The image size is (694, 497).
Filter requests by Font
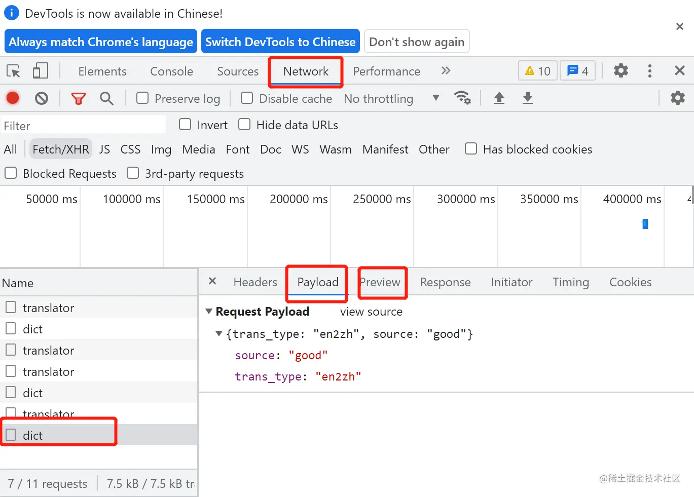point(238,149)
